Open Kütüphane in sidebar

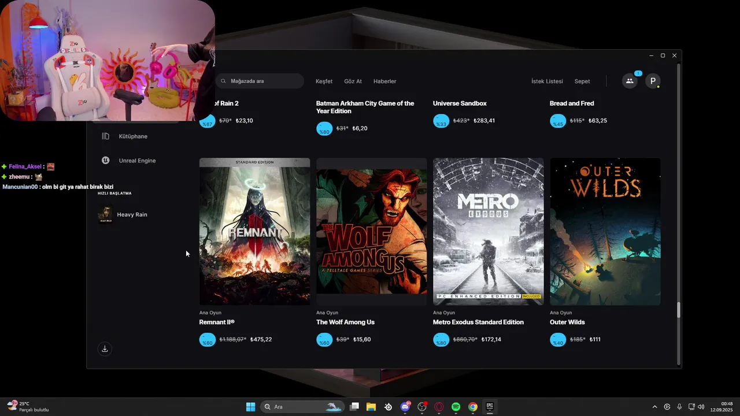133,136
